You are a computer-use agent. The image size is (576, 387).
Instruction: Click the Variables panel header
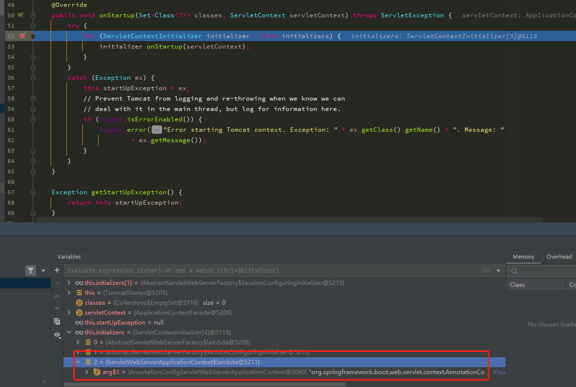[x=69, y=257]
